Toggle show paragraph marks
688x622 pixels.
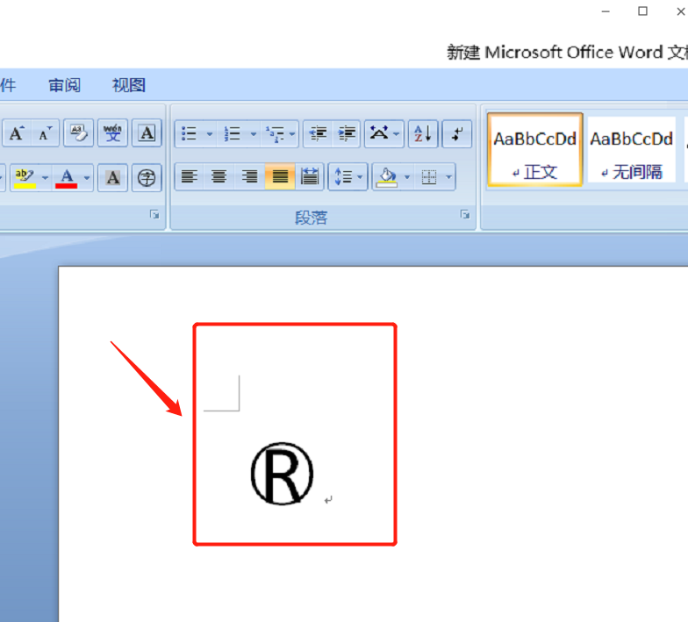(456, 134)
